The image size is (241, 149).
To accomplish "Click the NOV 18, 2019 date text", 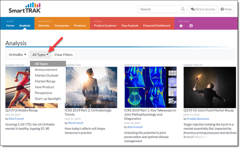I will click(x=132, y=123).
